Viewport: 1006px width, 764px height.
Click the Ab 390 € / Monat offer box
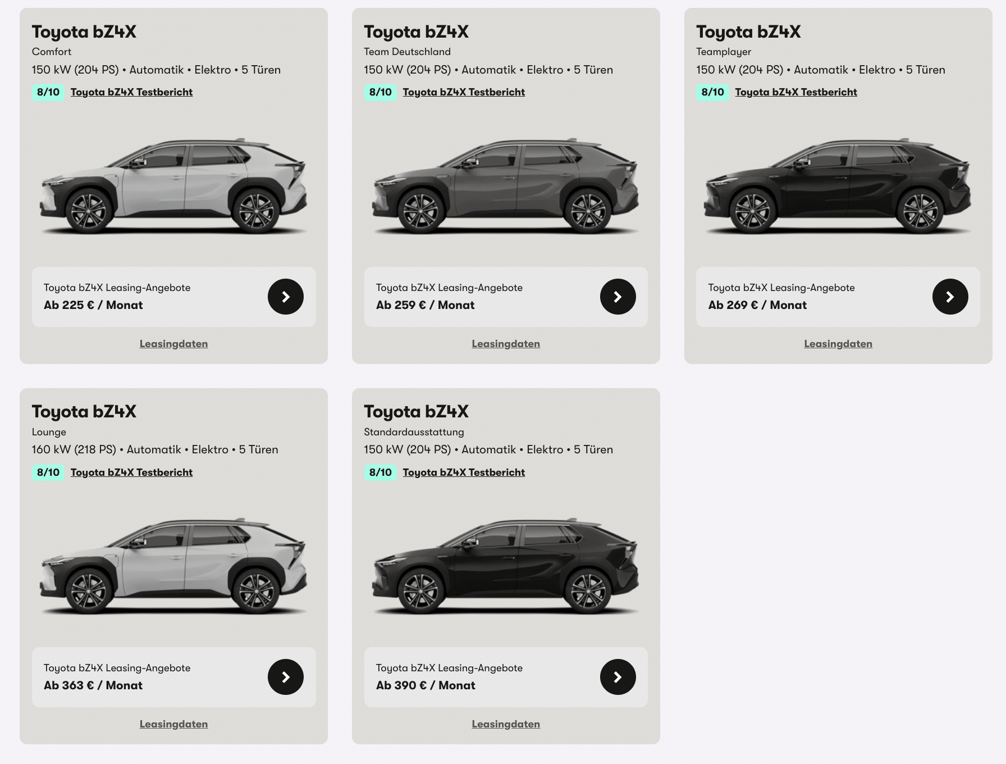point(506,677)
